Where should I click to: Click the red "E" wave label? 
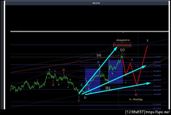(136, 95)
